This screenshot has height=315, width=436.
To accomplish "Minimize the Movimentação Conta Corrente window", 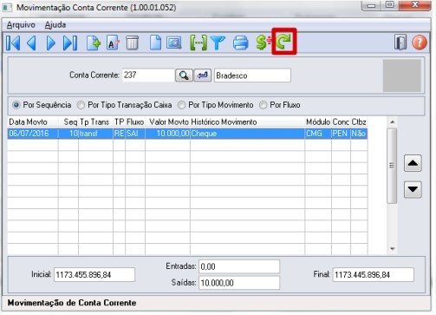I will (x=371, y=5).
